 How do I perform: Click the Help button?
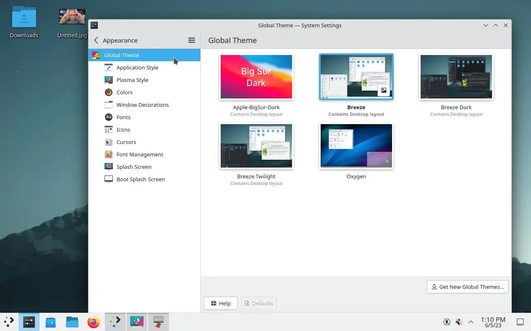click(x=221, y=303)
